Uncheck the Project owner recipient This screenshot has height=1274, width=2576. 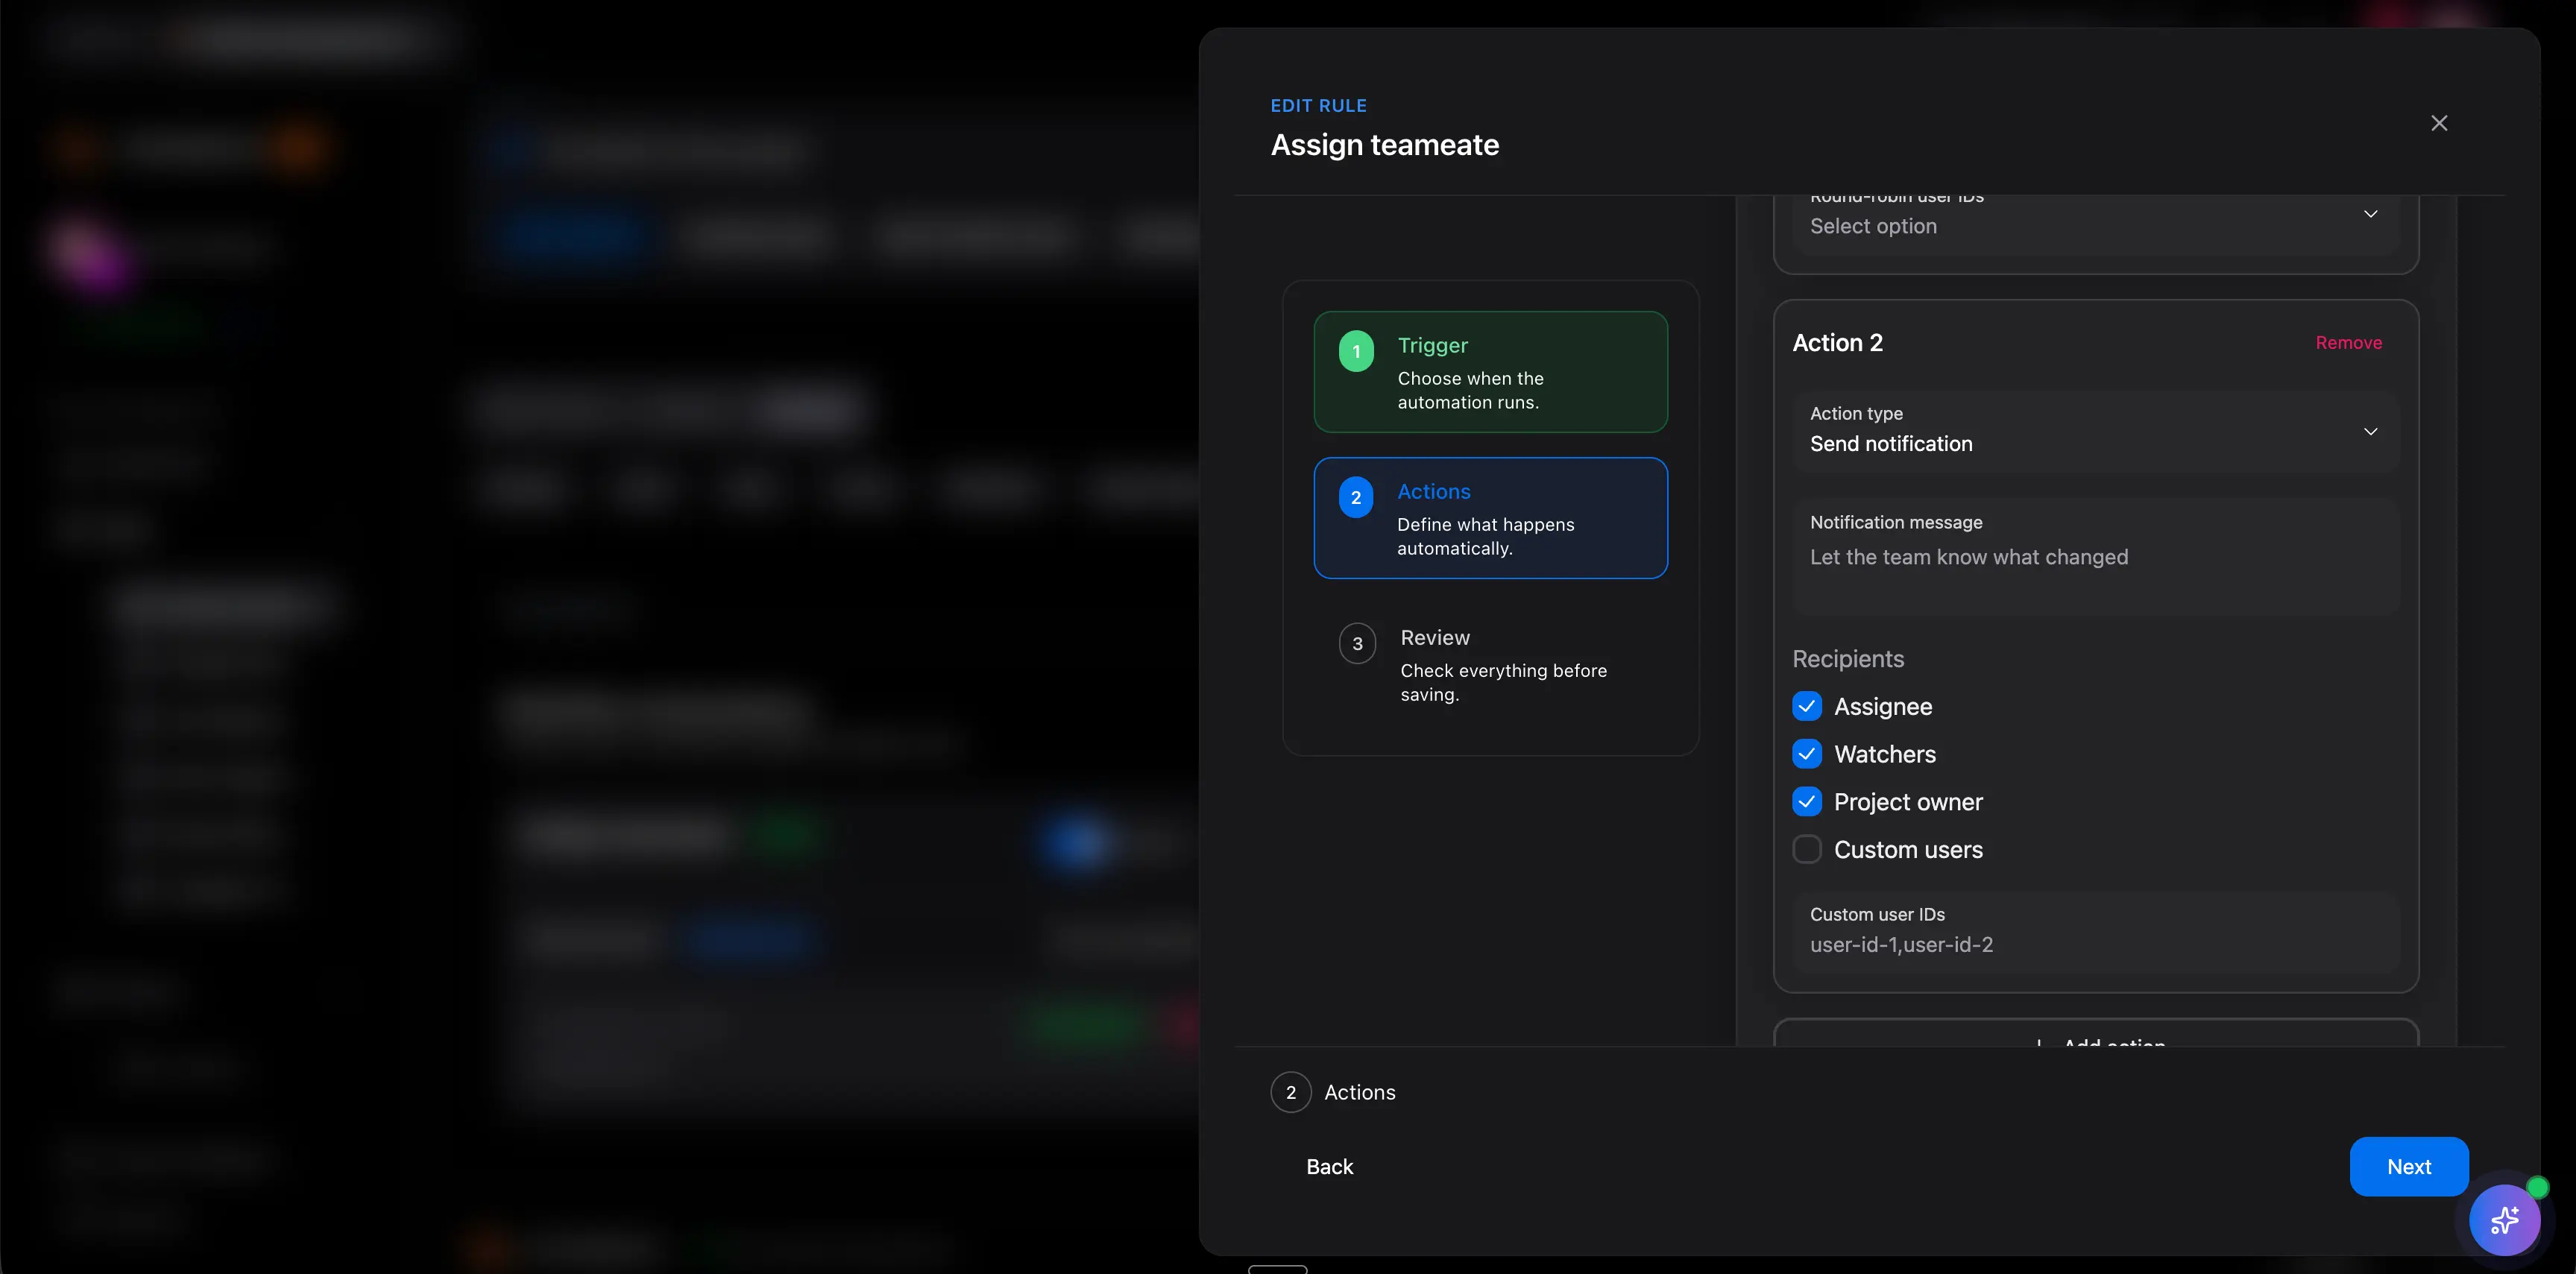tap(1807, 802)
